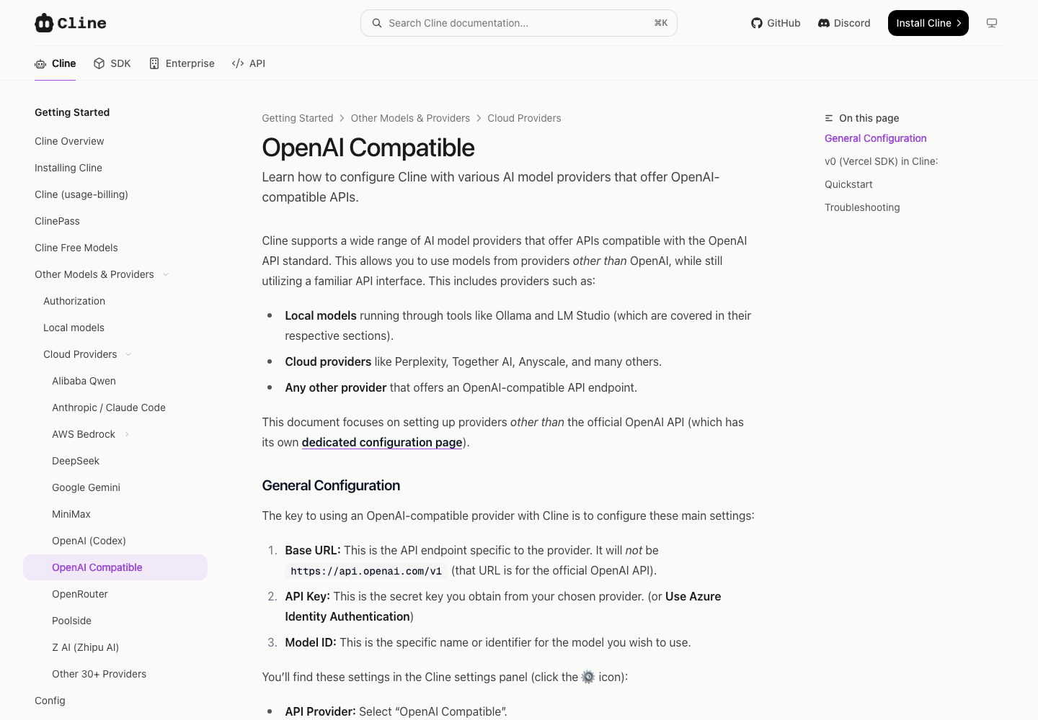Go to Cloud Providers breadcrumb
Image resolution: width=1038 pixels, height=720 pixels.
524,118
